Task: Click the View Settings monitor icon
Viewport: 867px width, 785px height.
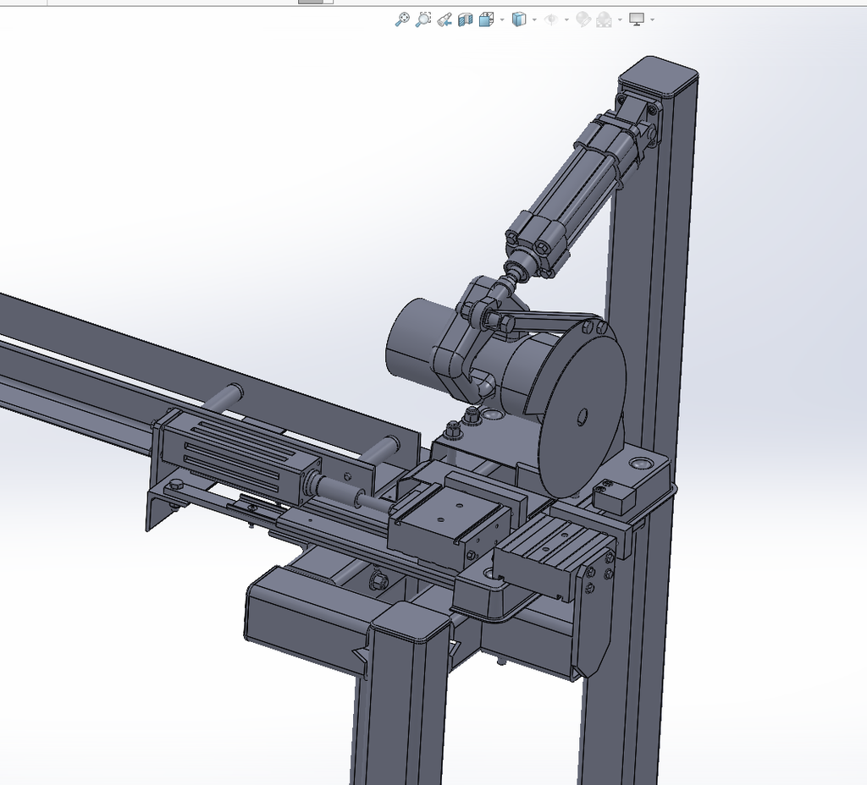Action: [637, 20]
